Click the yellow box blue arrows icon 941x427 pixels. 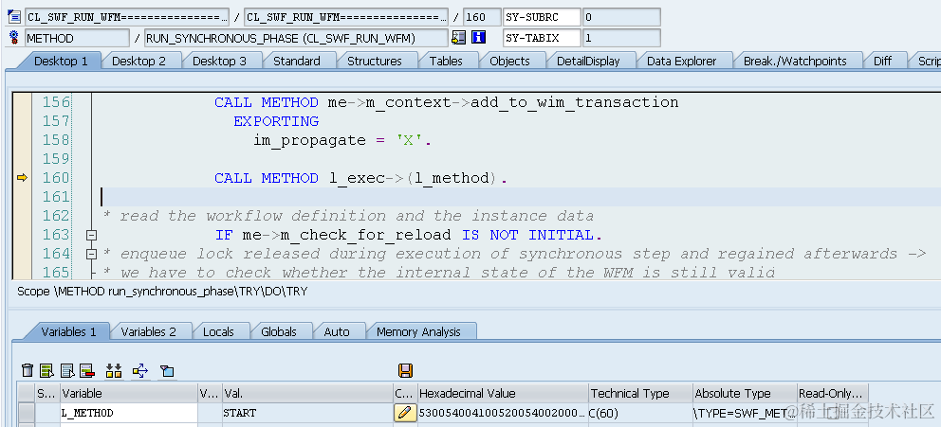click(x=140, y=371)
